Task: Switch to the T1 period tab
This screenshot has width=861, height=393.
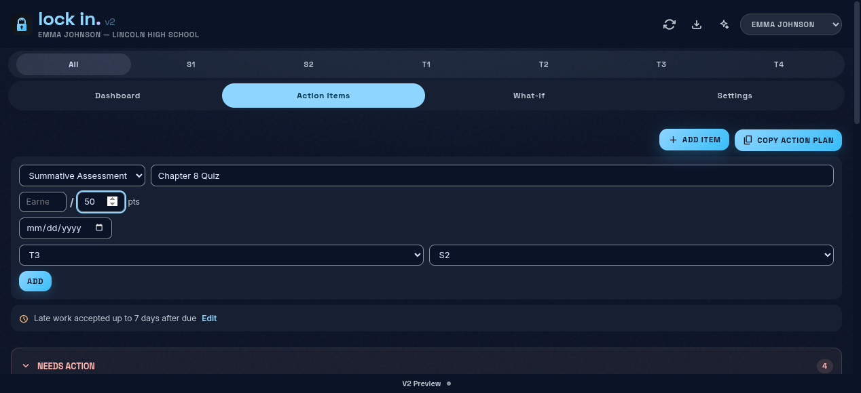Action: click(x=426, y=64)
